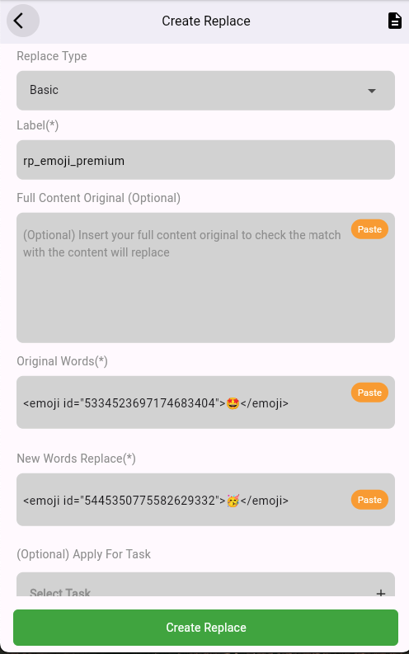Click the dropdown arrow in Replace Type
This screenshot has height=654, width=409.
(x=371, y=91)
